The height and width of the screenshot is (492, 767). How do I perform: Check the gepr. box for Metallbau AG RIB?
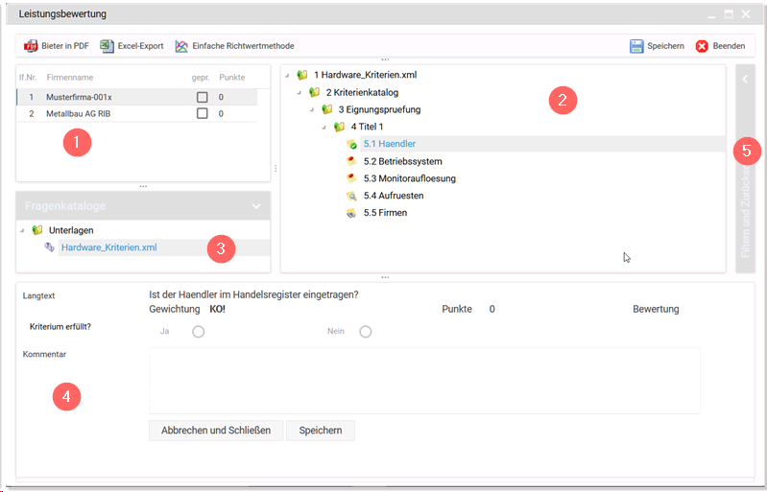(x=202, y=114)
